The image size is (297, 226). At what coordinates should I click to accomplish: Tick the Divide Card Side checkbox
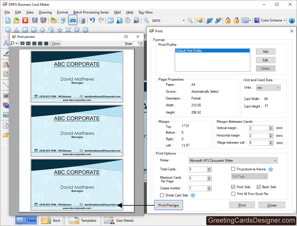pos(162,195)
